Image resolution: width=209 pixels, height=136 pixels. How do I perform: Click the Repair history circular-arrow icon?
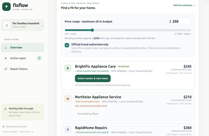pos(6,69)
